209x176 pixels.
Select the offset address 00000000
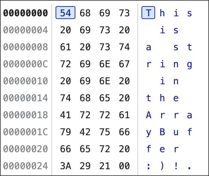pos(26,13)
